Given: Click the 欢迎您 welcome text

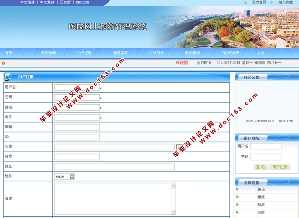Looking at the screenshot, I should (x=182, y=63).
